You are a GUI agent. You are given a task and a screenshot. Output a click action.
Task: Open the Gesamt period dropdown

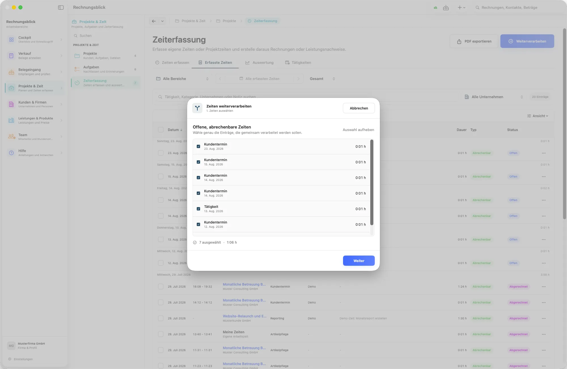(323, 79)
